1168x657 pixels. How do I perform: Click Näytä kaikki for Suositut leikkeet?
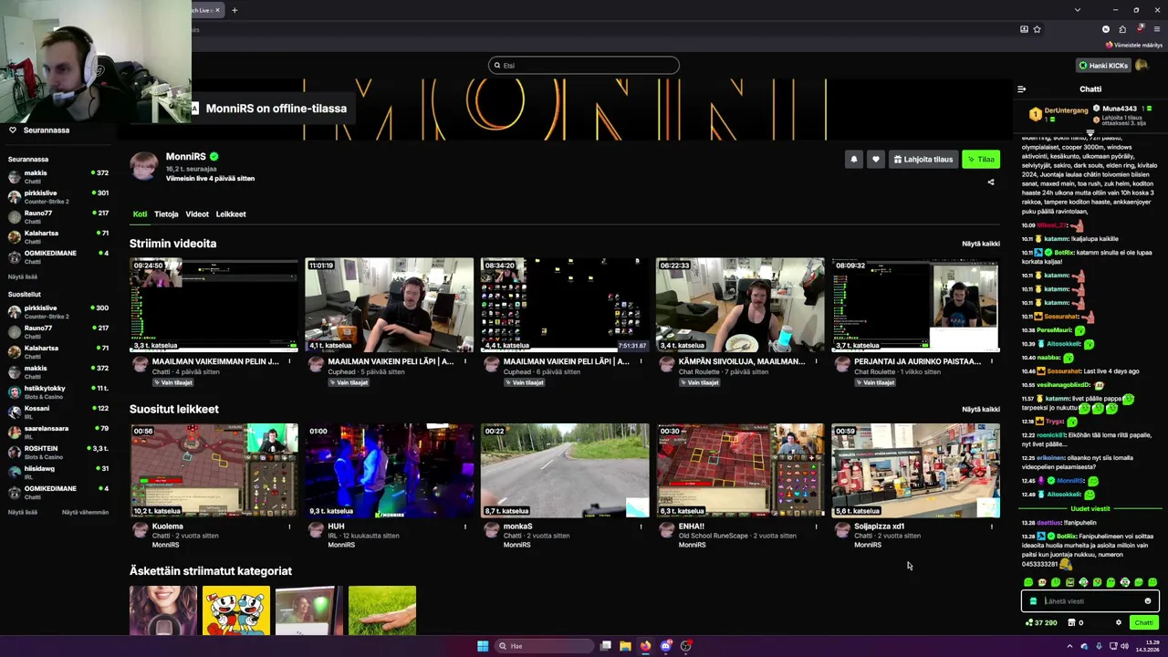coord(981,410)
